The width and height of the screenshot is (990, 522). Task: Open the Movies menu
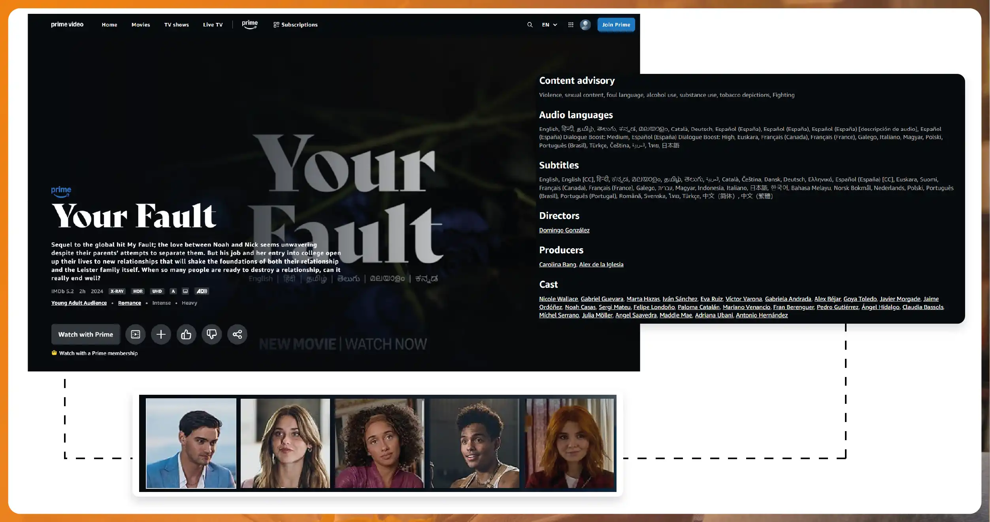[x=141, y=24]
